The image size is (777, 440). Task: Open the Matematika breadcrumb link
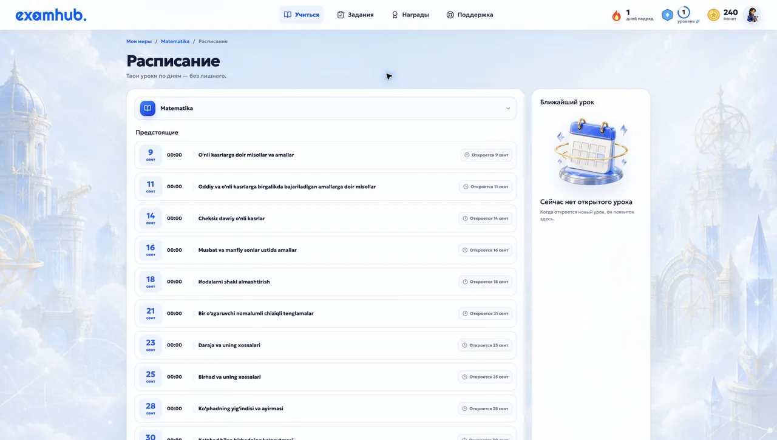click(x=175, y=41)
